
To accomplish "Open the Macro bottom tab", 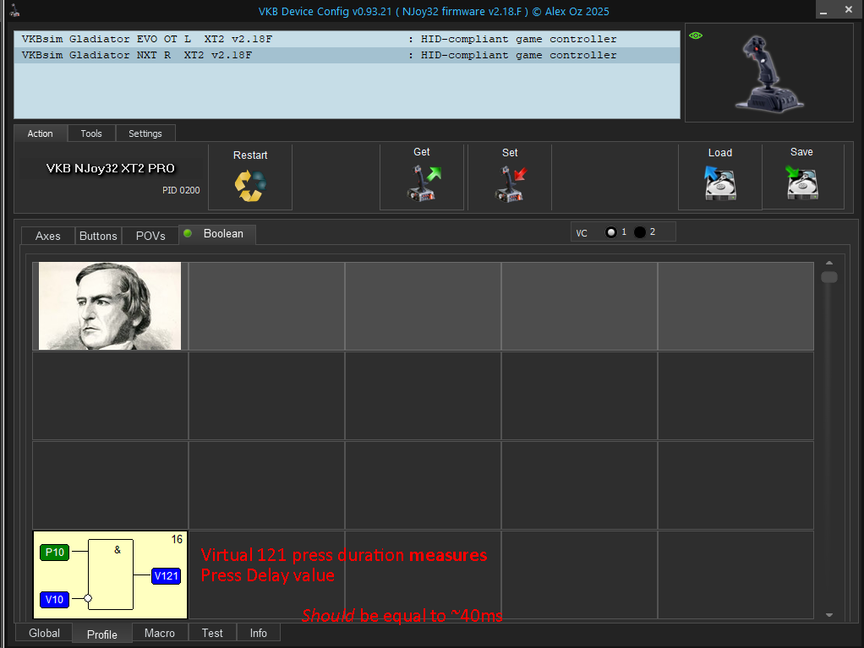I will coord(160,633).
